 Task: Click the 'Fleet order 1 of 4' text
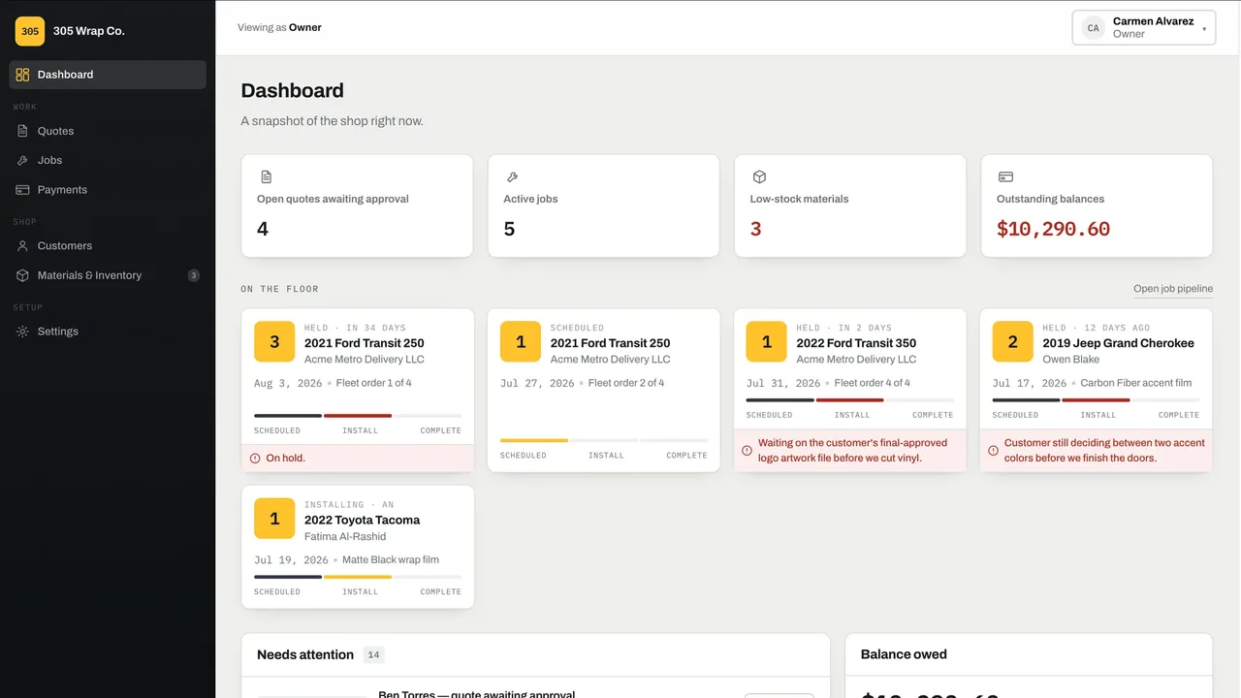click(x=373, y=383)
